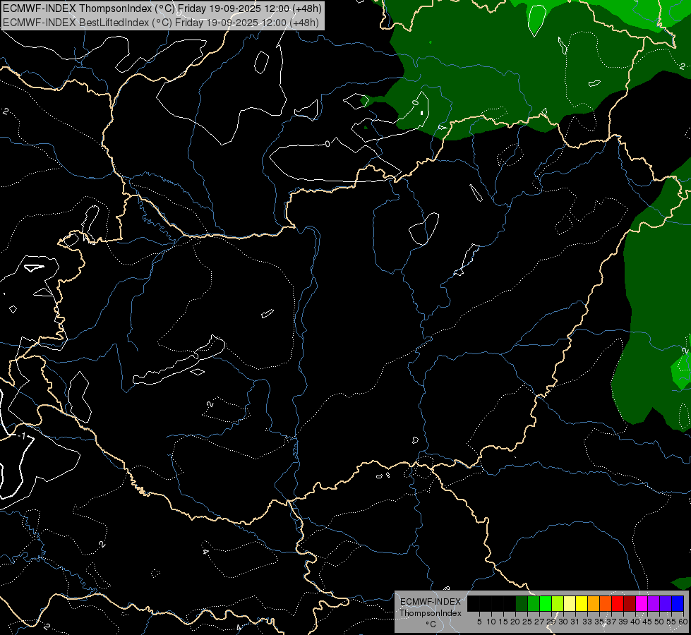Select the orange 33–35 legend swatch
The image size is (691, 635).
594,603
